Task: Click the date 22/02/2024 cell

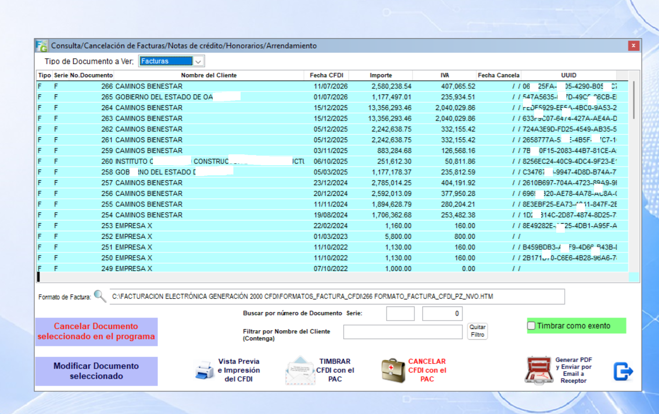Action: pyautogui.click(x=330, y=226)
